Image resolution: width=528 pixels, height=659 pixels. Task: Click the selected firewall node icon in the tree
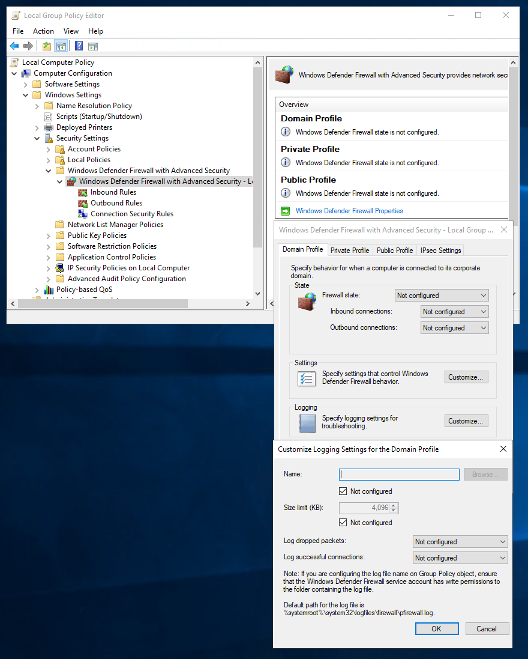72,181
